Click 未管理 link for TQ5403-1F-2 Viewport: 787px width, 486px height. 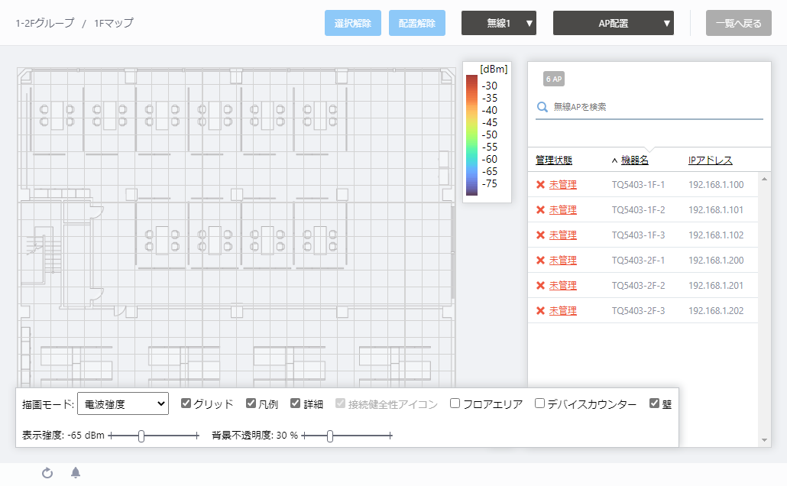pos(563,210)
